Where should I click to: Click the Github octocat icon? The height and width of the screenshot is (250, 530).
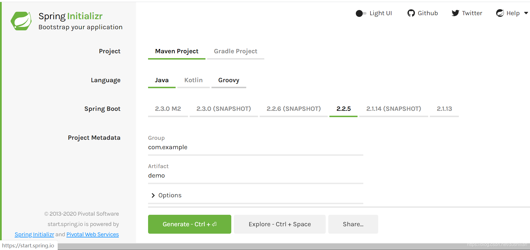point(411,13)
